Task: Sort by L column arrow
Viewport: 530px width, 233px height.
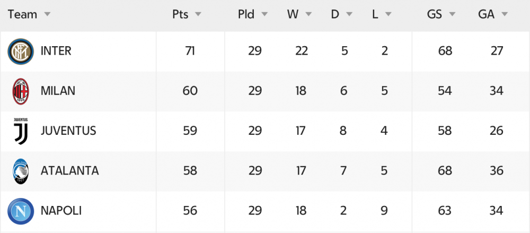Action: coord(388,14)
